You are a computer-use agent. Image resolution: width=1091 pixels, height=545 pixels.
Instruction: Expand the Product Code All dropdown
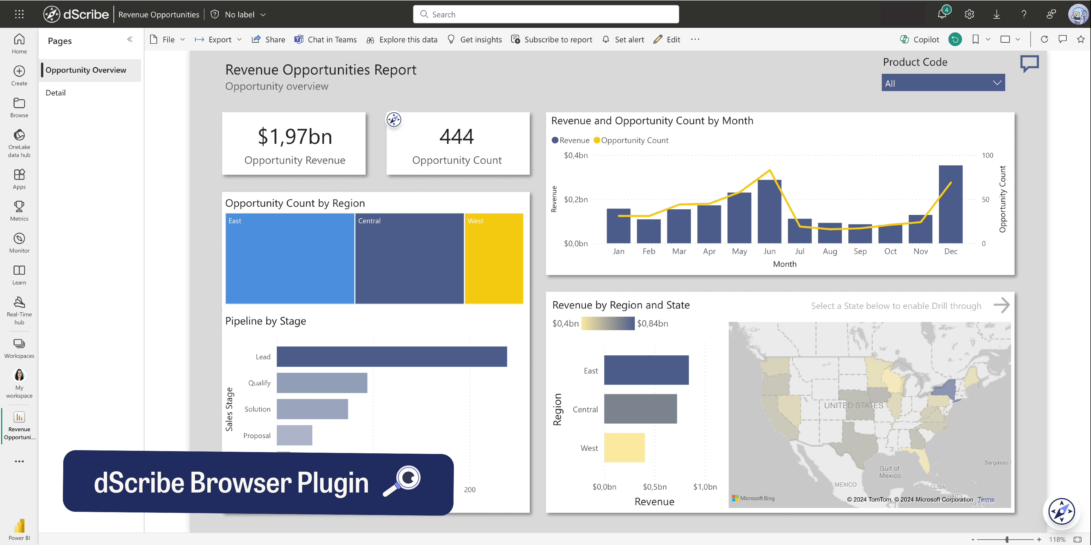pyautogui.click(x=943, y=83)
